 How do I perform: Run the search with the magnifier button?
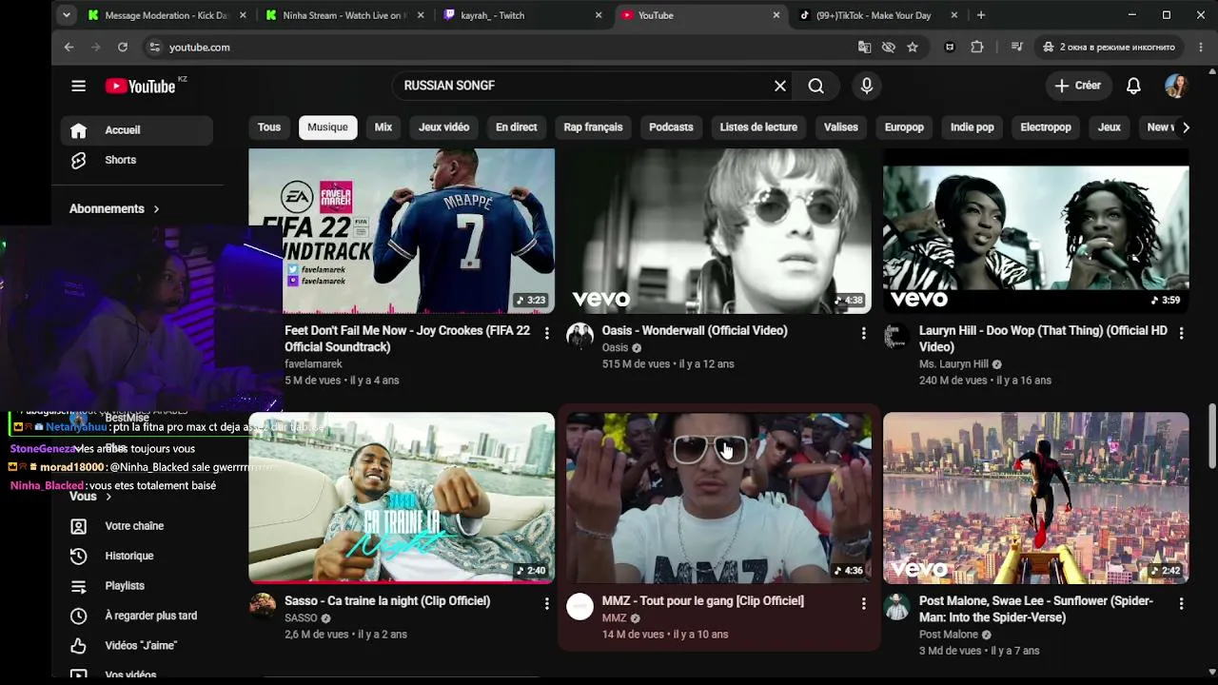click(x=815, y=86)
